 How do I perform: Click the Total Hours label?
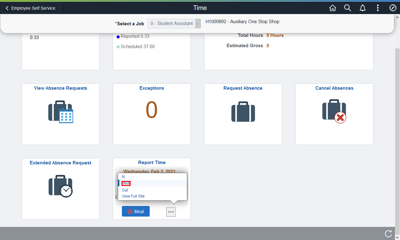(250, 35)
